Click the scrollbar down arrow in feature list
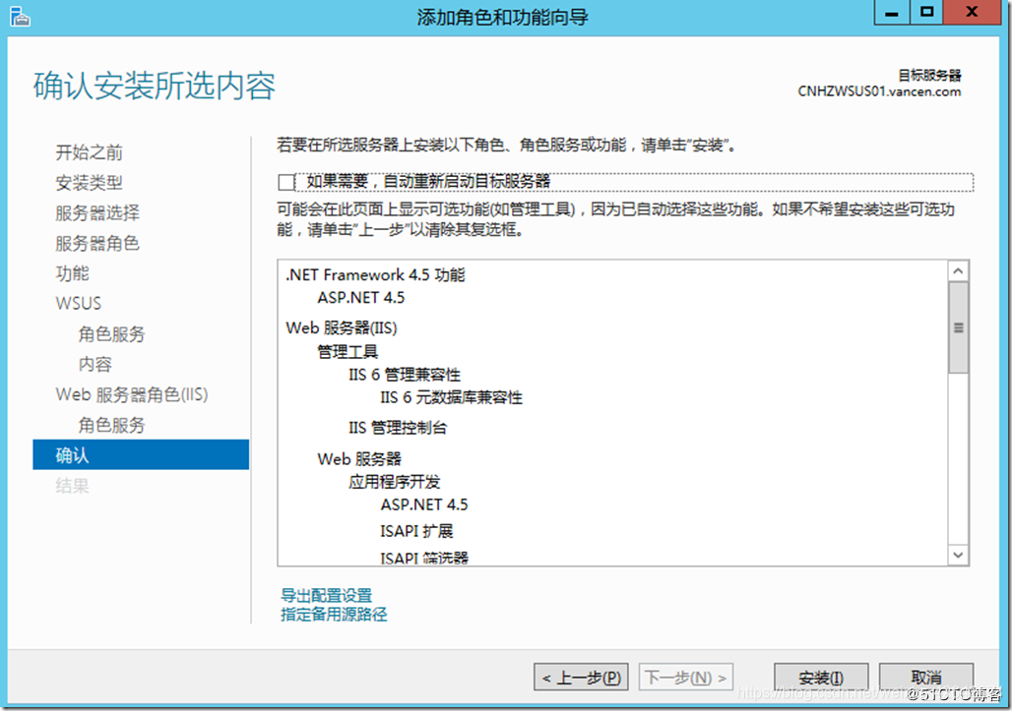 (959, 555)
